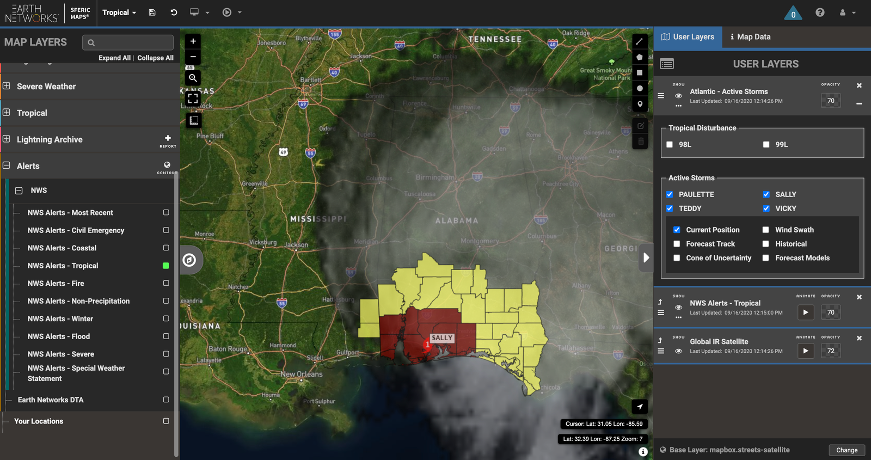Image resolution: width=871 pixels, height=460 pixels.
Task: Click the edit drawing icon
Action: pos(641,126)
